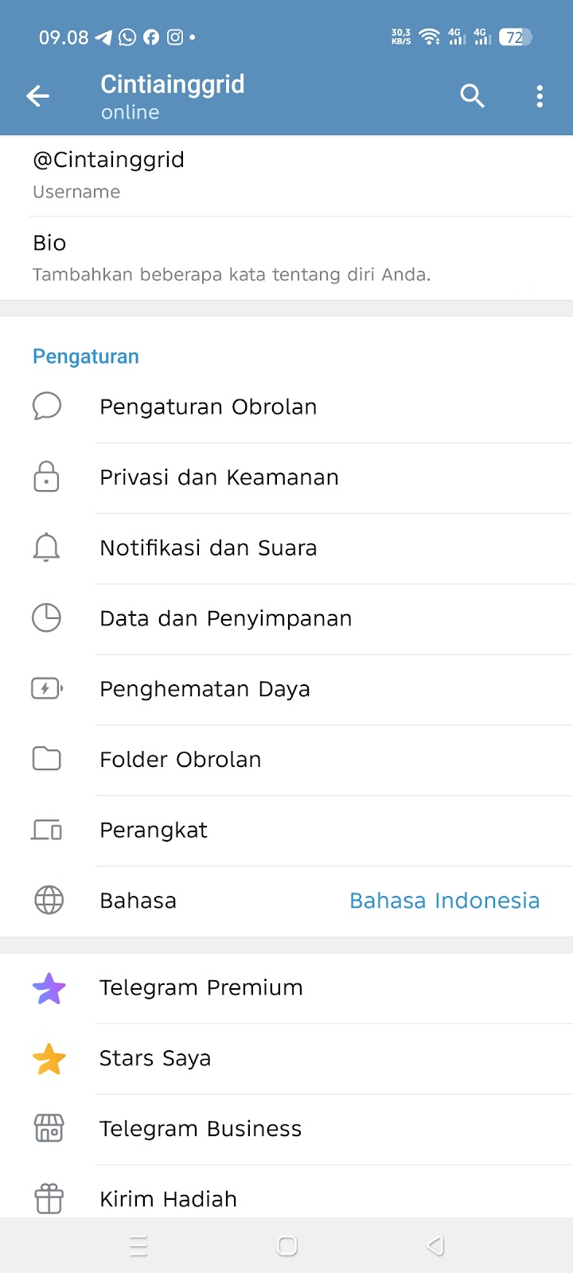Image resolution: width=573 pixels, height=1273 pixels.
Task: Tap the bell icon for Notifikasi dan Suara
Action: (46, 547)
